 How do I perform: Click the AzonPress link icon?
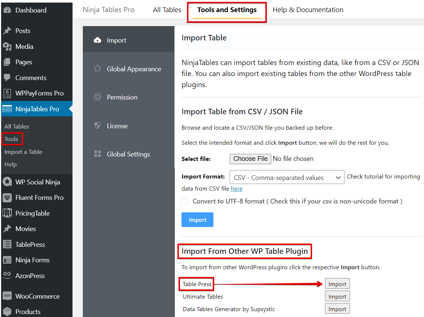[7, 274]
